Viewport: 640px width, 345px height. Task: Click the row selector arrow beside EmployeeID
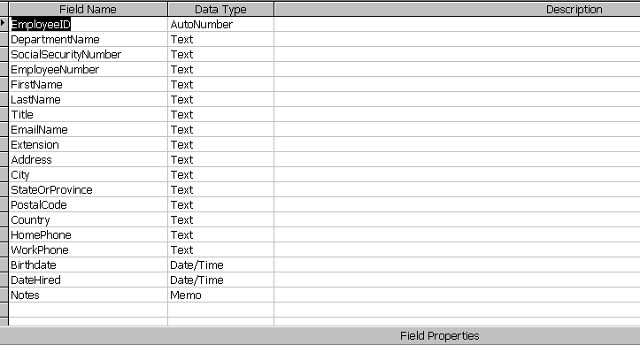4,24
